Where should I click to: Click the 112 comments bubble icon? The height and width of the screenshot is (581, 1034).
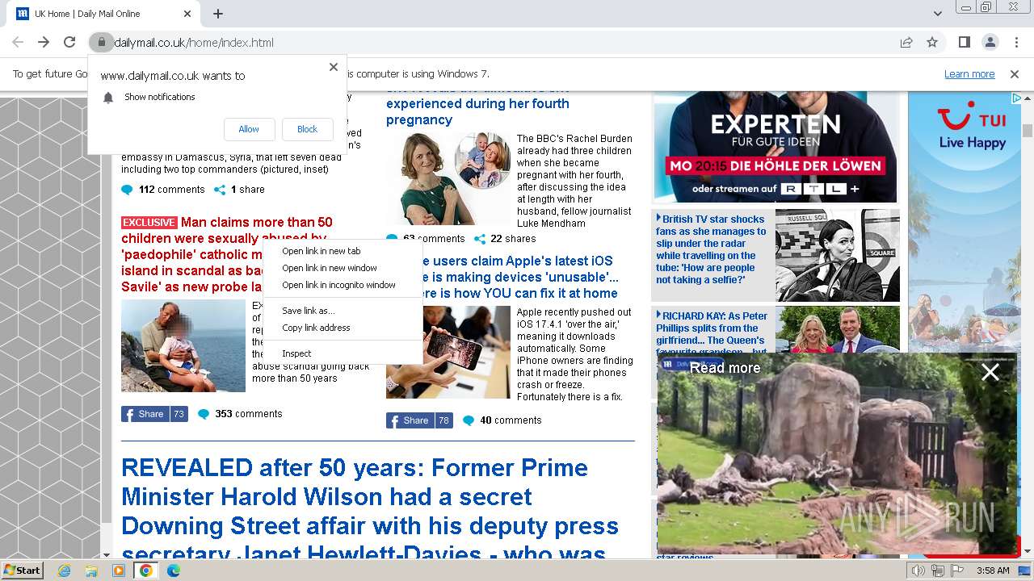coord(127,190)
